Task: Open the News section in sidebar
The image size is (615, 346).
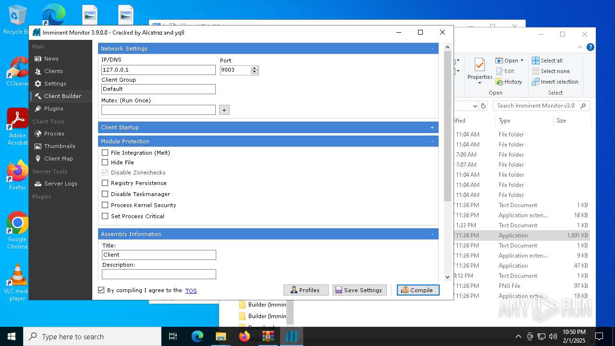Action: click(51, 59)
